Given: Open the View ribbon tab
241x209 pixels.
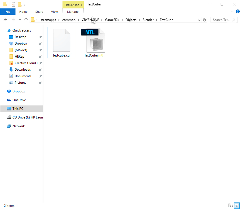Looking at the screenshot, I should [x=54, y=12].
